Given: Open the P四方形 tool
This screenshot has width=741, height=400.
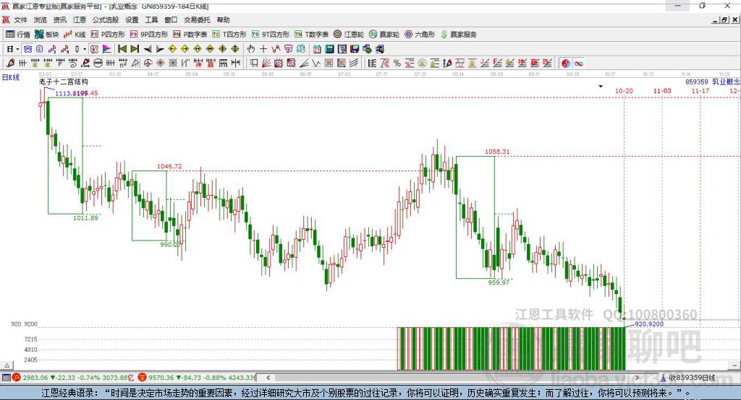Looking at the screenshot, I should pos(108,35).
